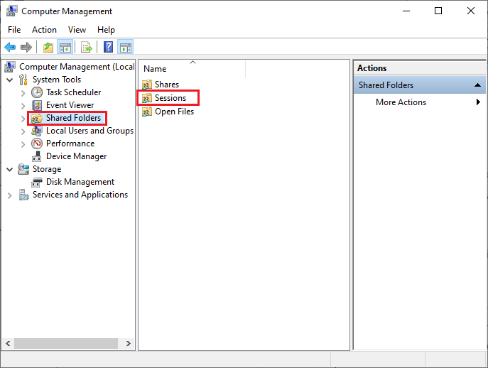Click the tree pane horizontal scrollbar thumb
Viewport: 488px width, 368px height.
tap(65, 344)
